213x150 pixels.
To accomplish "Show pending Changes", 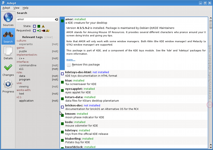I will (8, 70).
